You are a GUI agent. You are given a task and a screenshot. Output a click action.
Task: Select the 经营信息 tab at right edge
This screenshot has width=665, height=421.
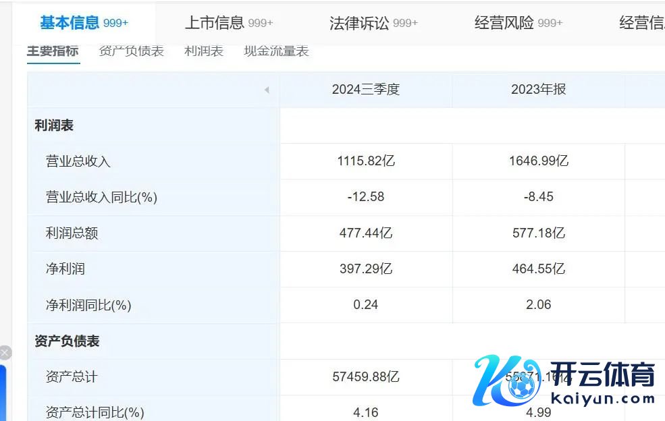coord(641,23)
